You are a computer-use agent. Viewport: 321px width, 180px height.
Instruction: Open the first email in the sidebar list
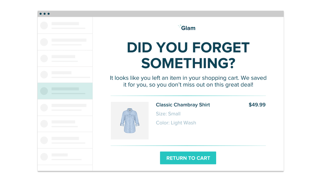(65, 25)
